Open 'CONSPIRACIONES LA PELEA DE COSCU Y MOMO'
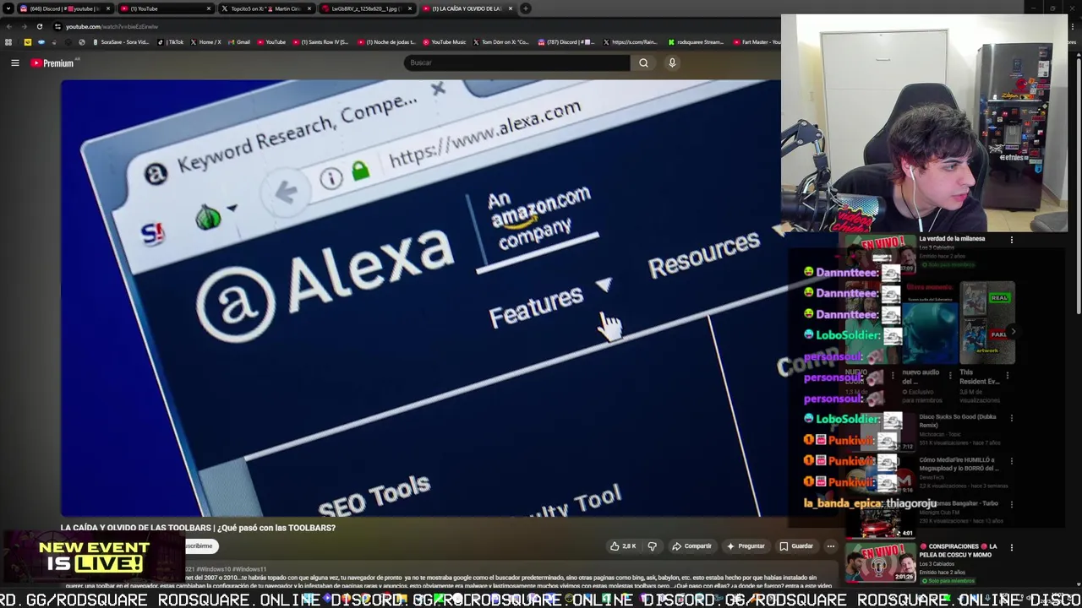This screenshot has width=1082, height=608. [x=959, y=551]
